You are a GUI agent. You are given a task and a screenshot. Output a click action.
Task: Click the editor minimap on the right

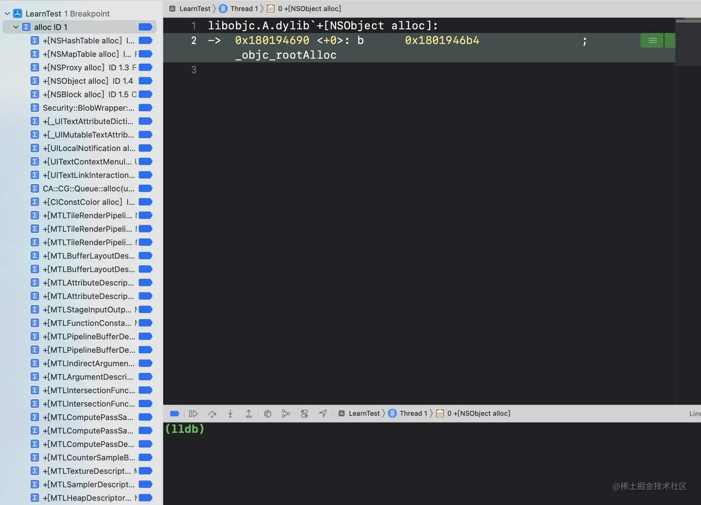(688, 43)
